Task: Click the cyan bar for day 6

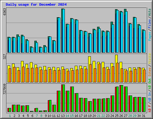Action: point(32,50)
